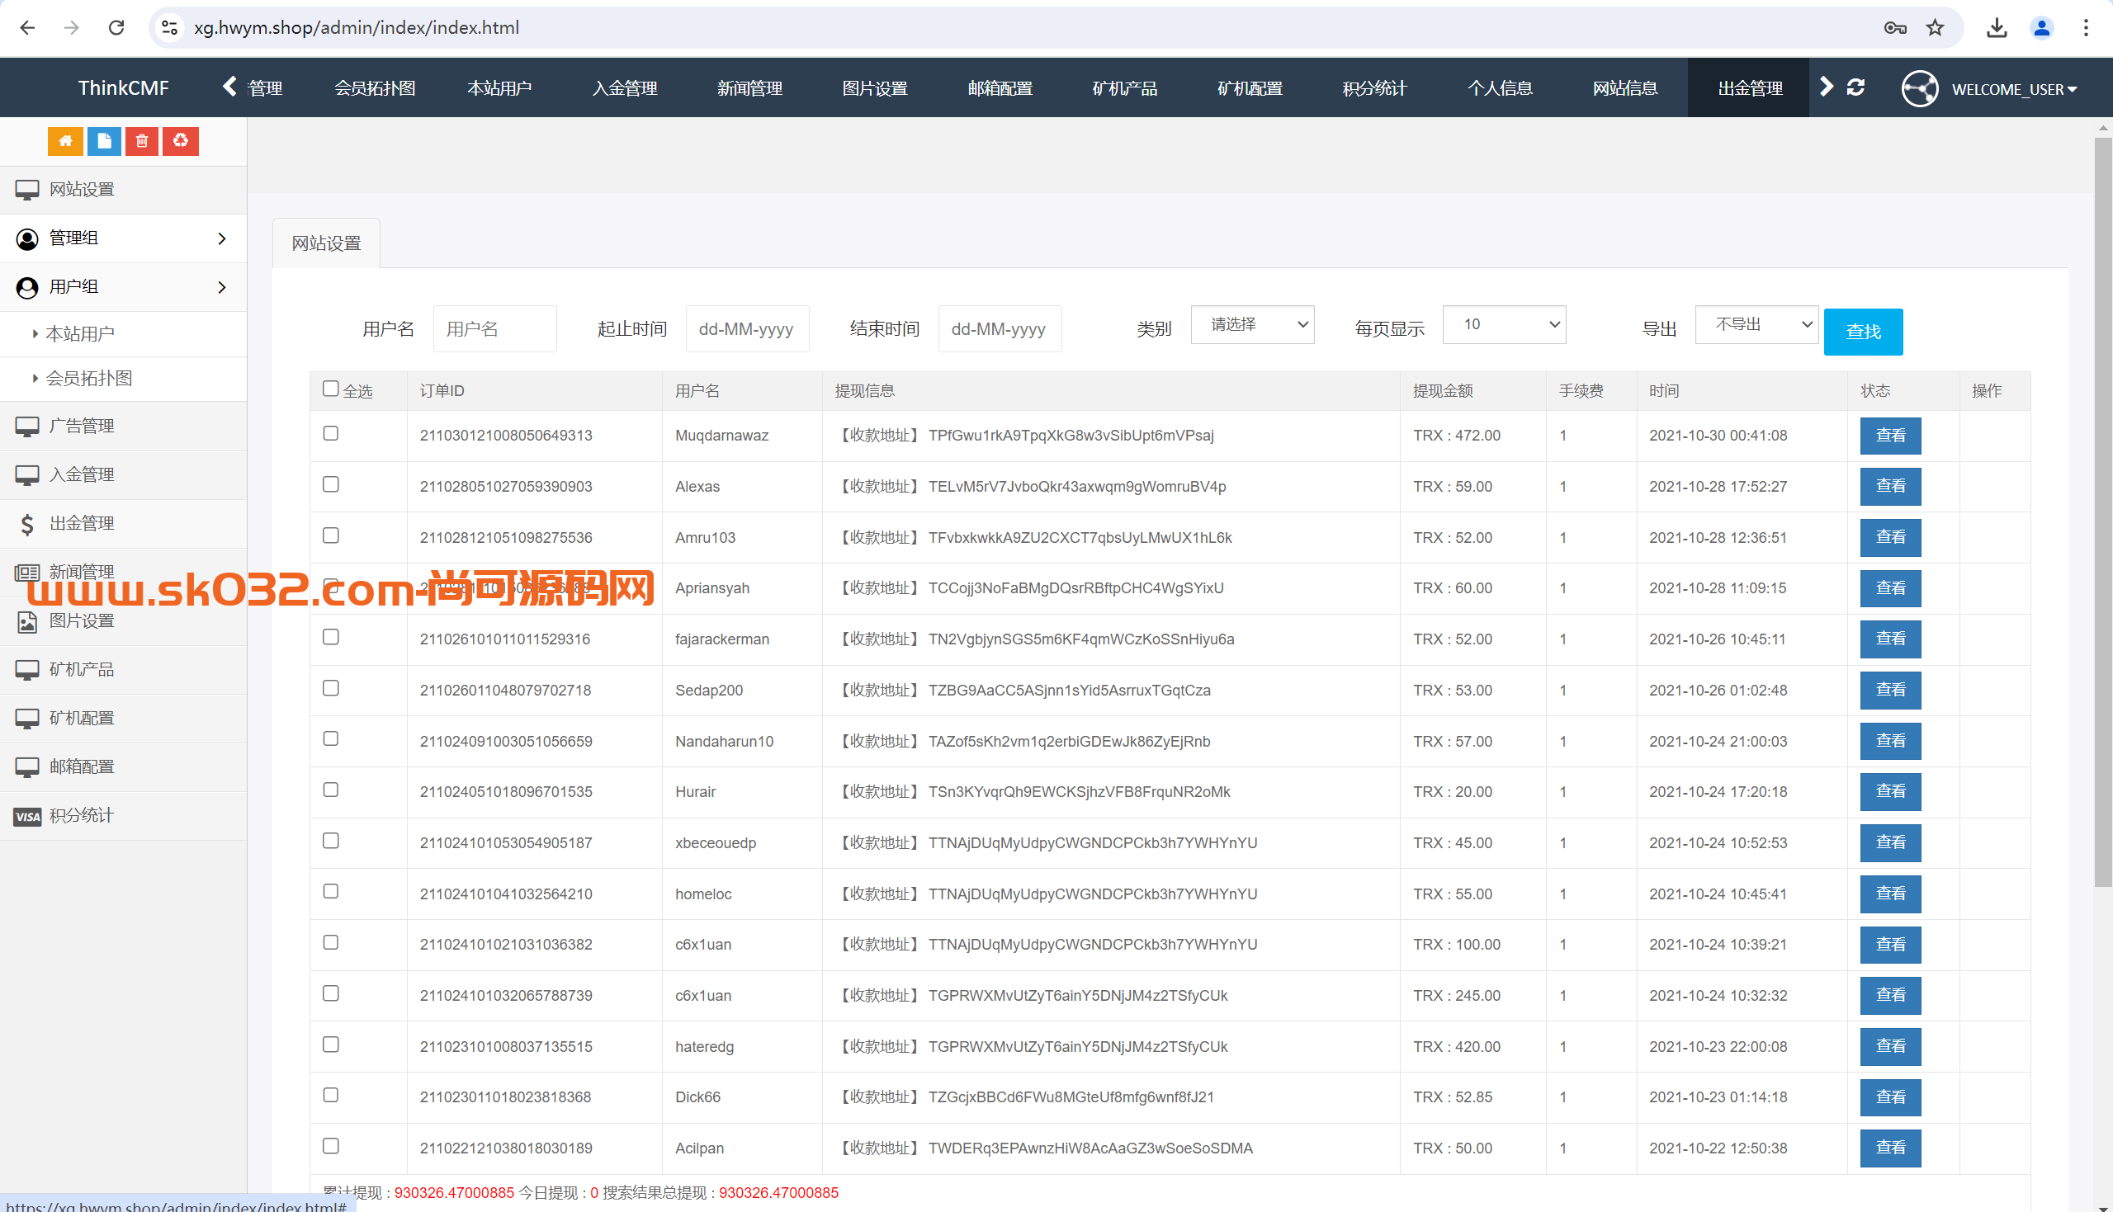The image size is (2113, 1212).
Task: Open 邮箱配置 in the sidebar
Action: coord(123,766)
